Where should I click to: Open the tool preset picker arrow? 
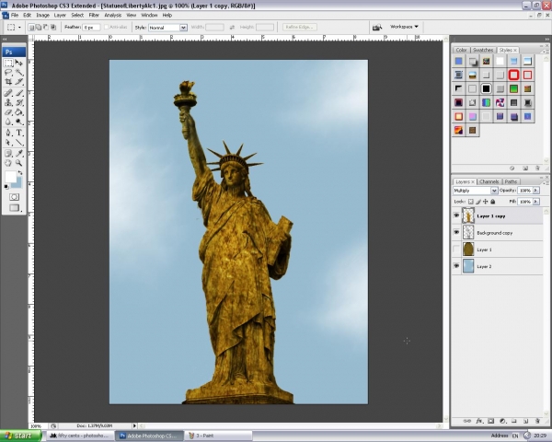click(19, 27)
